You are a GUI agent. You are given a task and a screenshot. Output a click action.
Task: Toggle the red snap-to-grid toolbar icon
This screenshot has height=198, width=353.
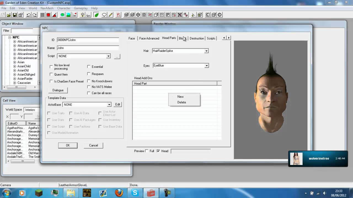[x=48, y=15]
